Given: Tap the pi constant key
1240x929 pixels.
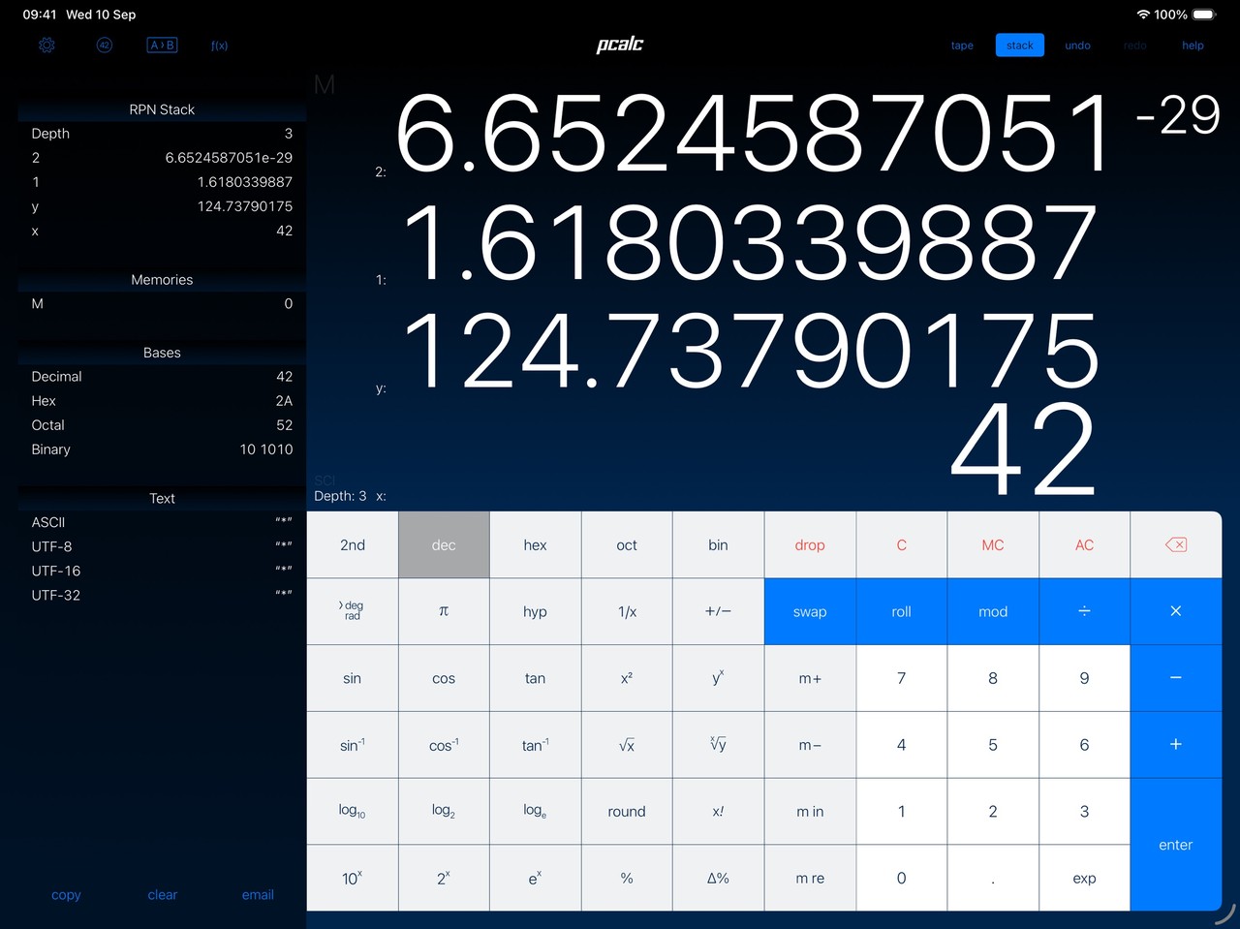Looking at the screenshot, I should pos(444,611).
